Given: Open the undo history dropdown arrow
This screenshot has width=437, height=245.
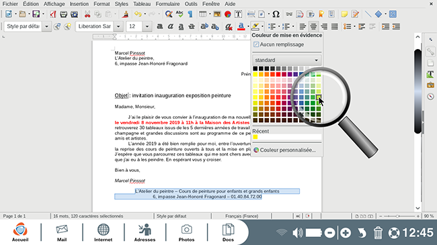Looking at the screenshot, I should pos(145,14).
